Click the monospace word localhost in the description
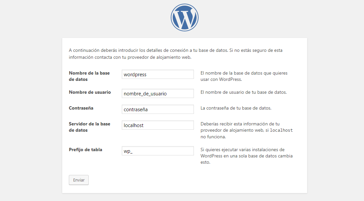The width and height of the screenshot is (364, 201). pos(281,130)
